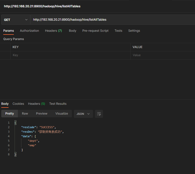This screenshot has height=174, width=195.
Task: Toggle the wrap lines icon
Action: coord(99,114)
